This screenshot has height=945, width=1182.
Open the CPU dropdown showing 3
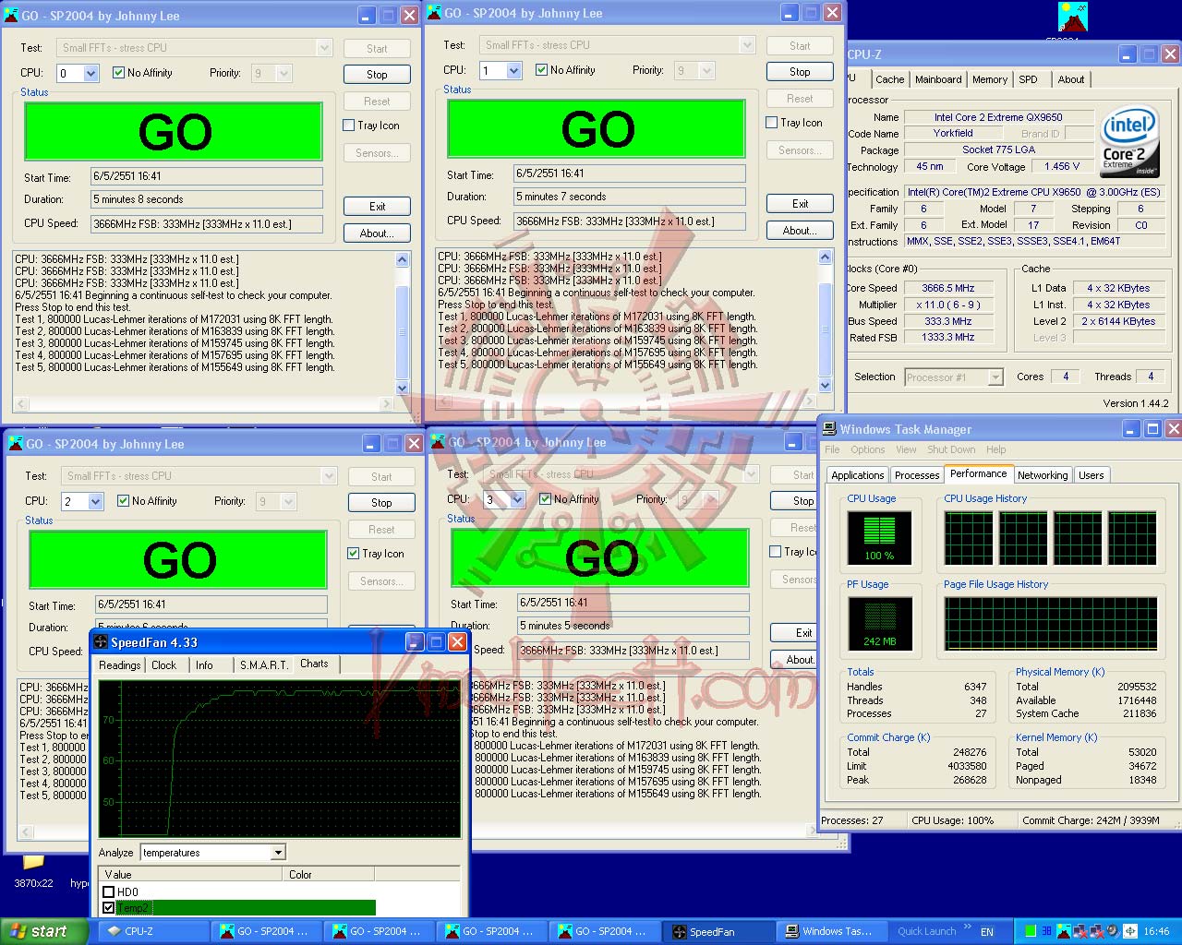click(518, 500)
